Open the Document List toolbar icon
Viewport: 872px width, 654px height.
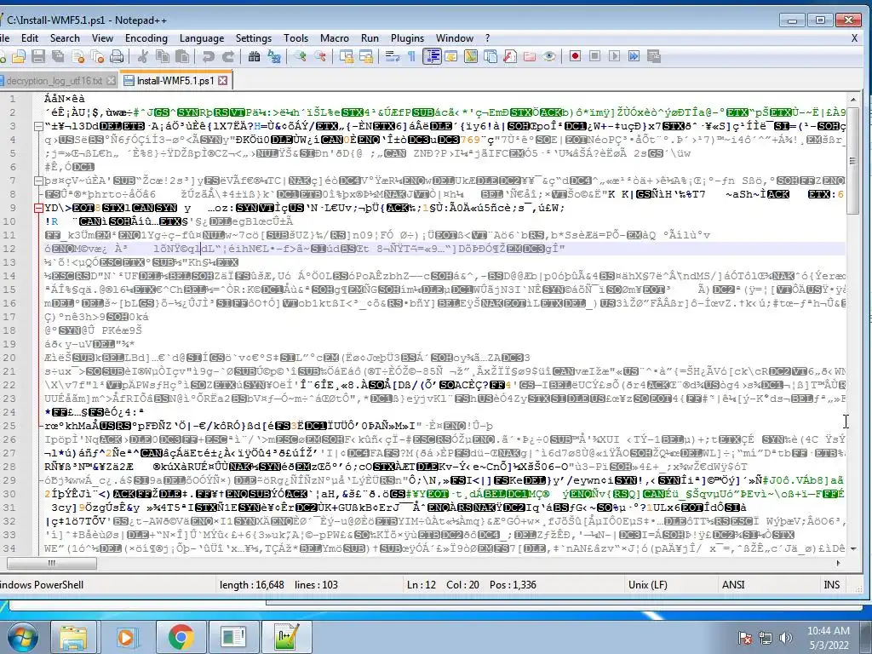pyautogui.click(x=490, y=56)
